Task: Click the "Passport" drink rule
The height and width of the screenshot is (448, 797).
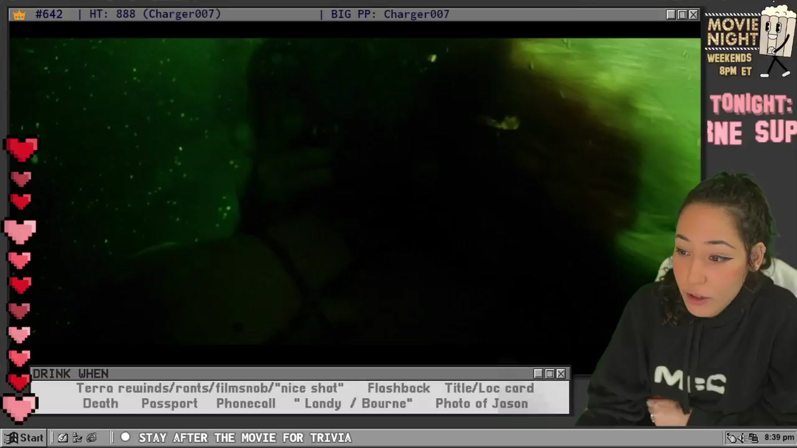Action: coord(169,403)
